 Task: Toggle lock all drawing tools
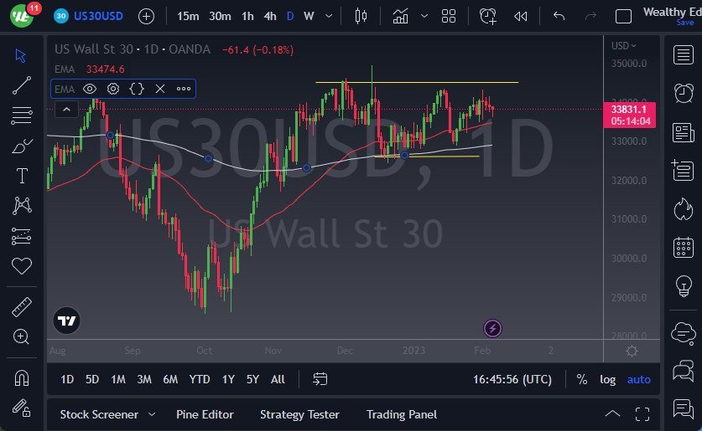tap(22, 408)
